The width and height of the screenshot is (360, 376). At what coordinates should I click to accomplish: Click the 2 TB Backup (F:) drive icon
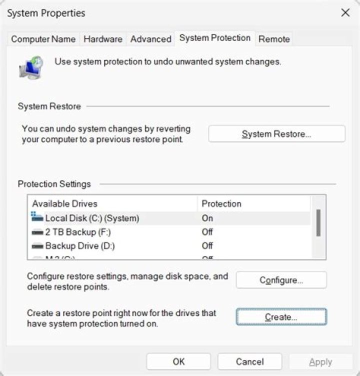(37, 232)
